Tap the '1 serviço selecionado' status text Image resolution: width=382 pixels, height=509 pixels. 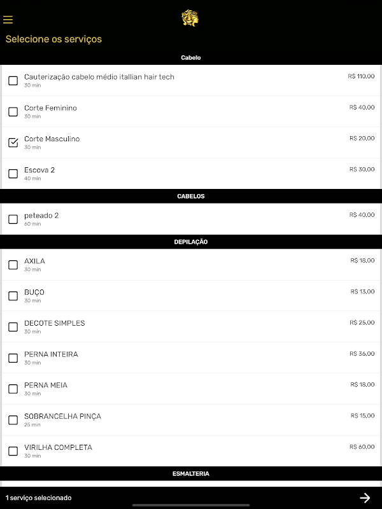click(x=39, y=498)
